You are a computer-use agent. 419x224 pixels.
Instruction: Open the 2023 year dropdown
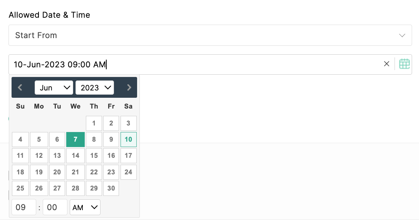tap(95, 88)
